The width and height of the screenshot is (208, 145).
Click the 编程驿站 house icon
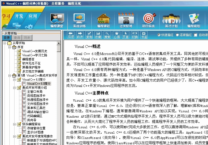103,20
